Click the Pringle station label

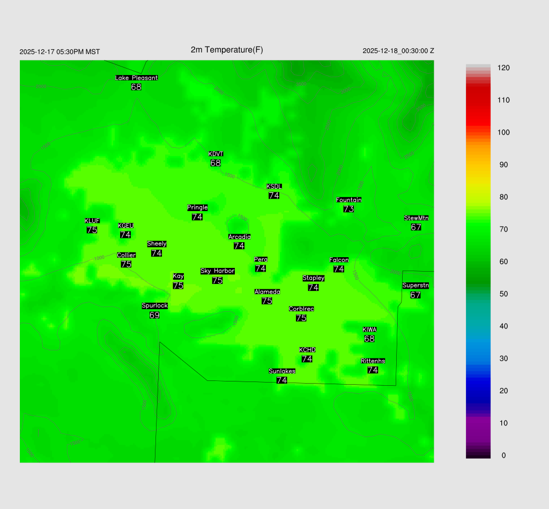pyautogui.click(x=197, y=207)
